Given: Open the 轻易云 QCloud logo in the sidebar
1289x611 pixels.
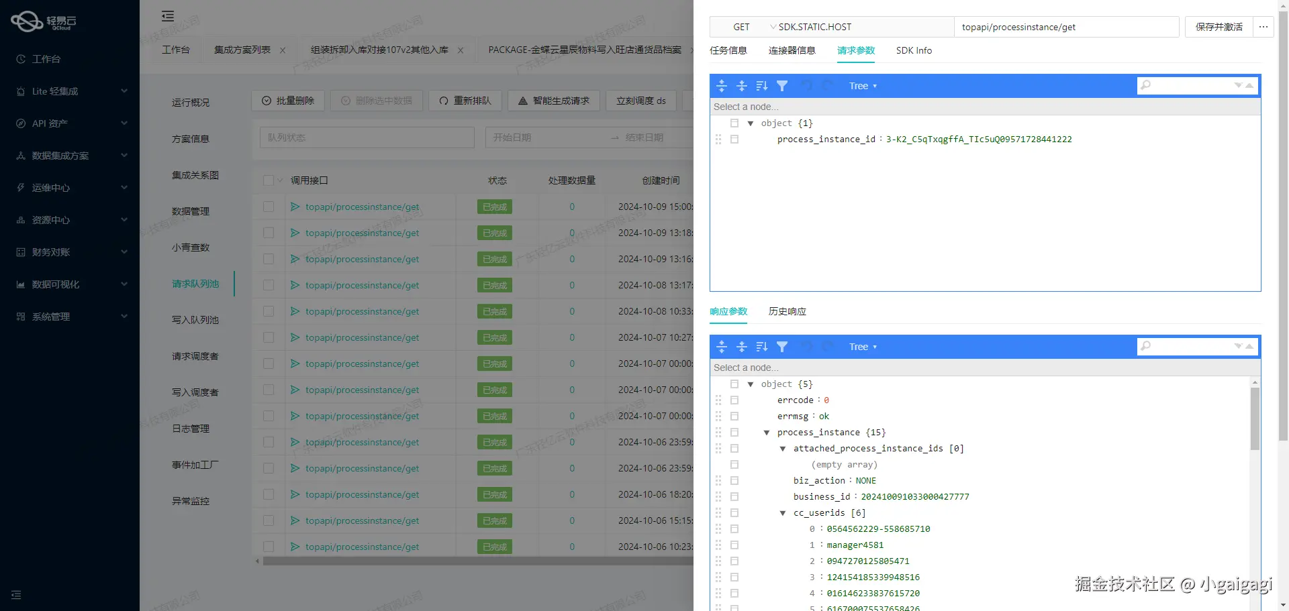Looking at the screenshot, I should (42, 21).
